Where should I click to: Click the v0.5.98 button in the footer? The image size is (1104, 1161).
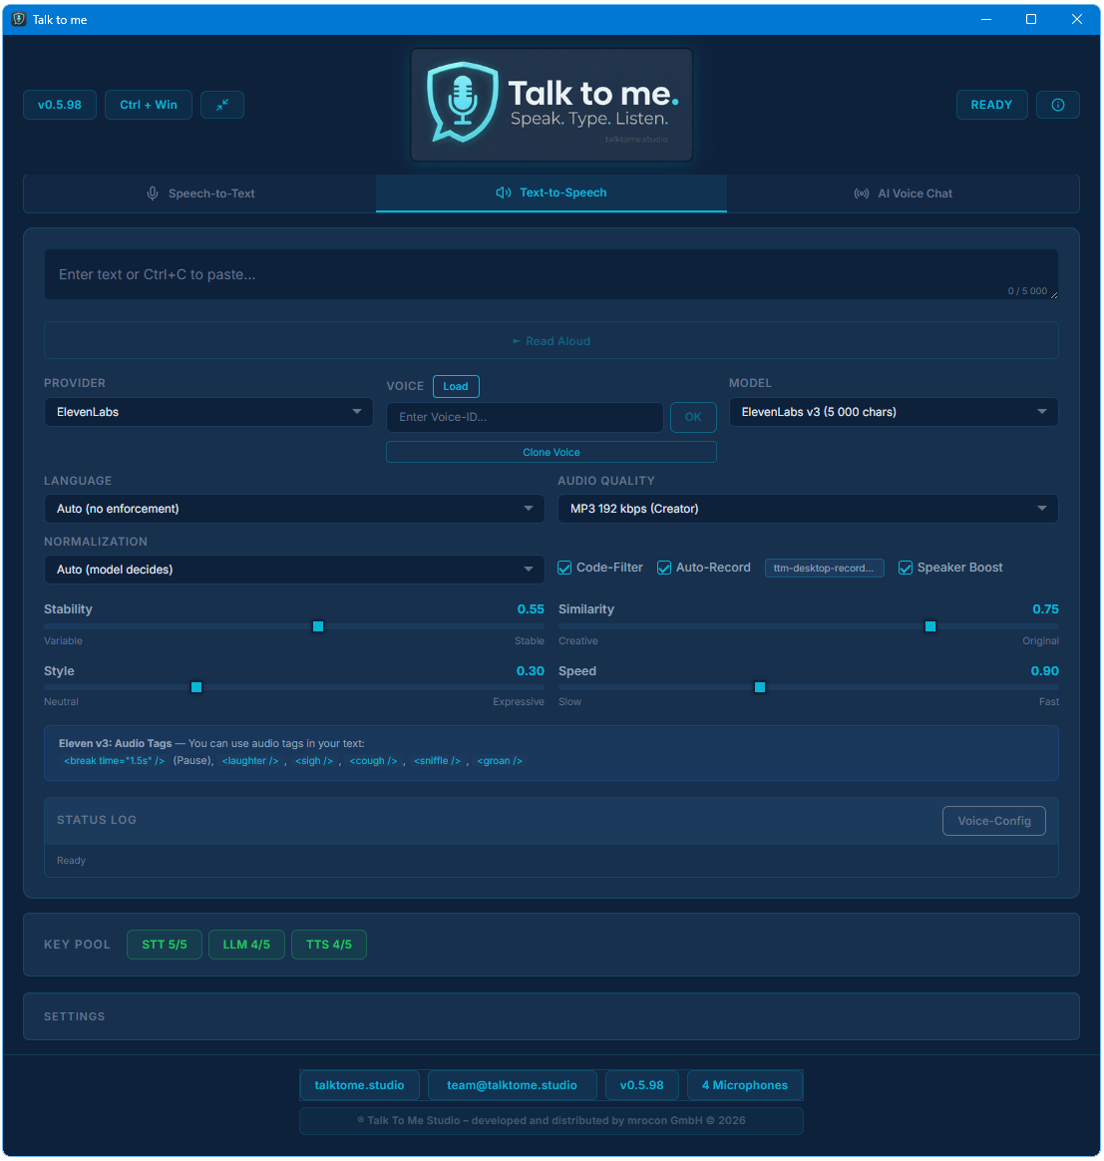point(642,1085)
